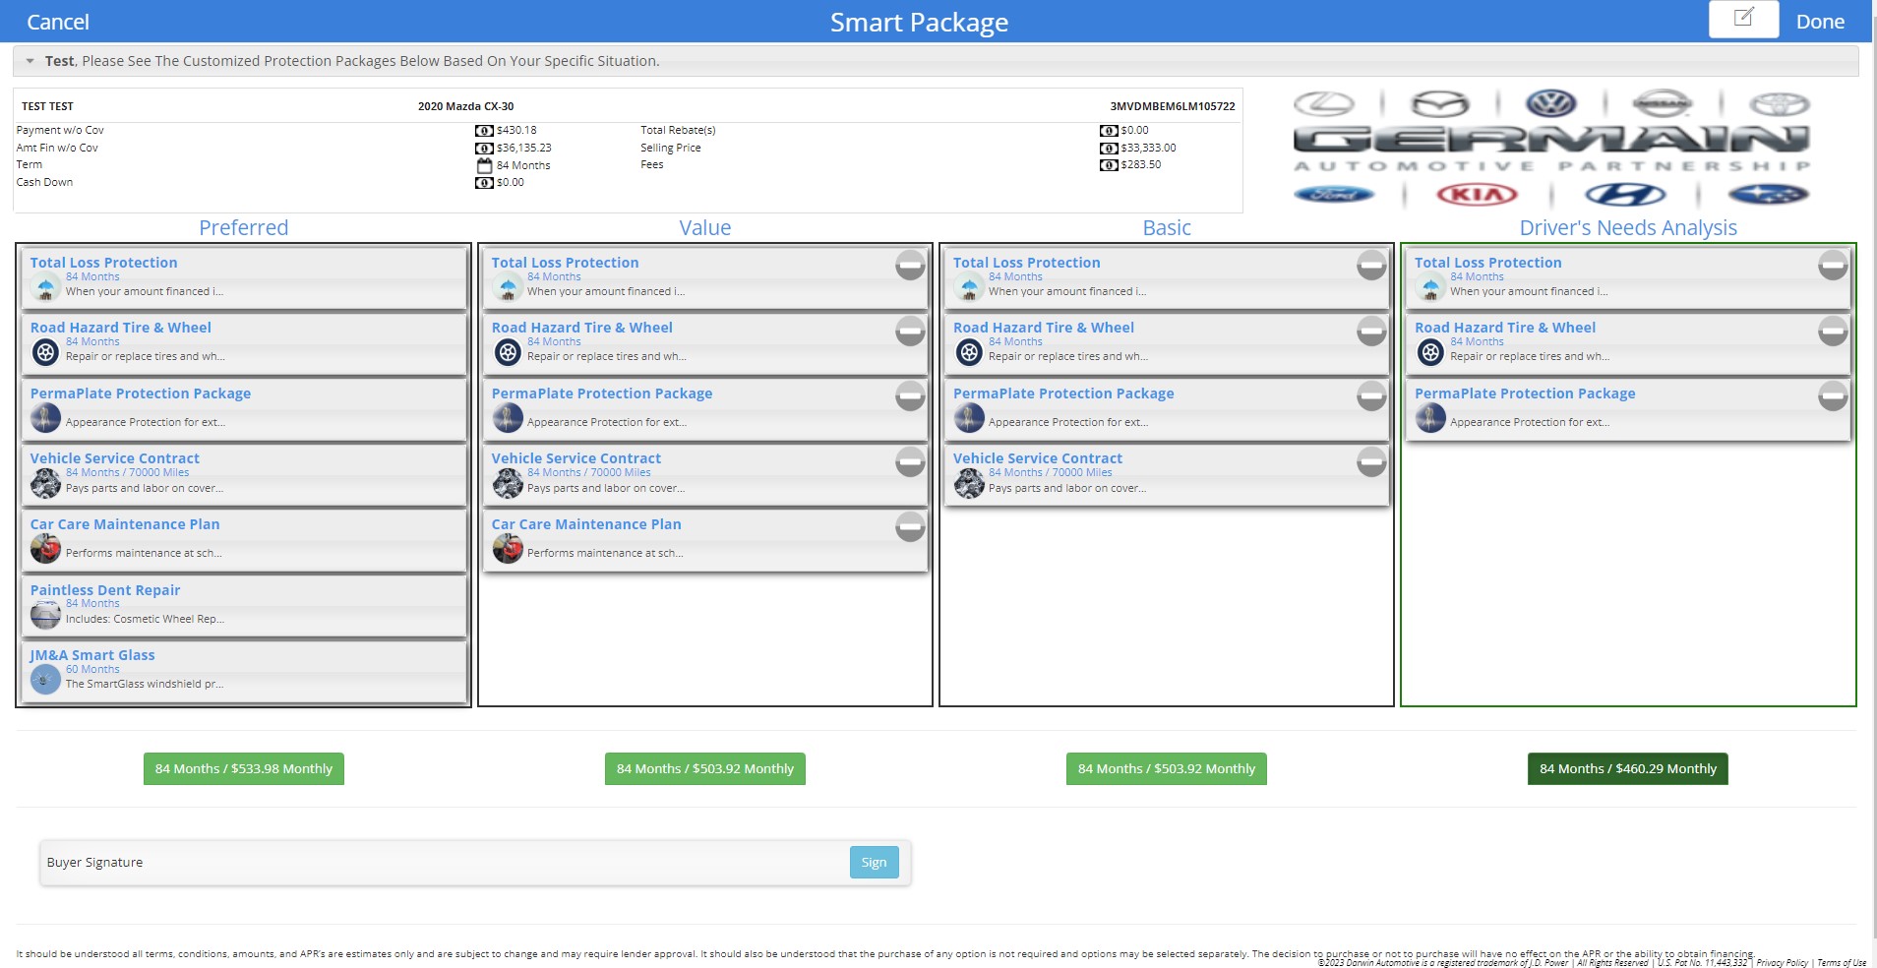Image resolution: width=1877 pixels, height=968 pixels.
Task: Click Vehicle Service Contract icon in Basic column
Action: pyautogui.click(x=969, y=483)
